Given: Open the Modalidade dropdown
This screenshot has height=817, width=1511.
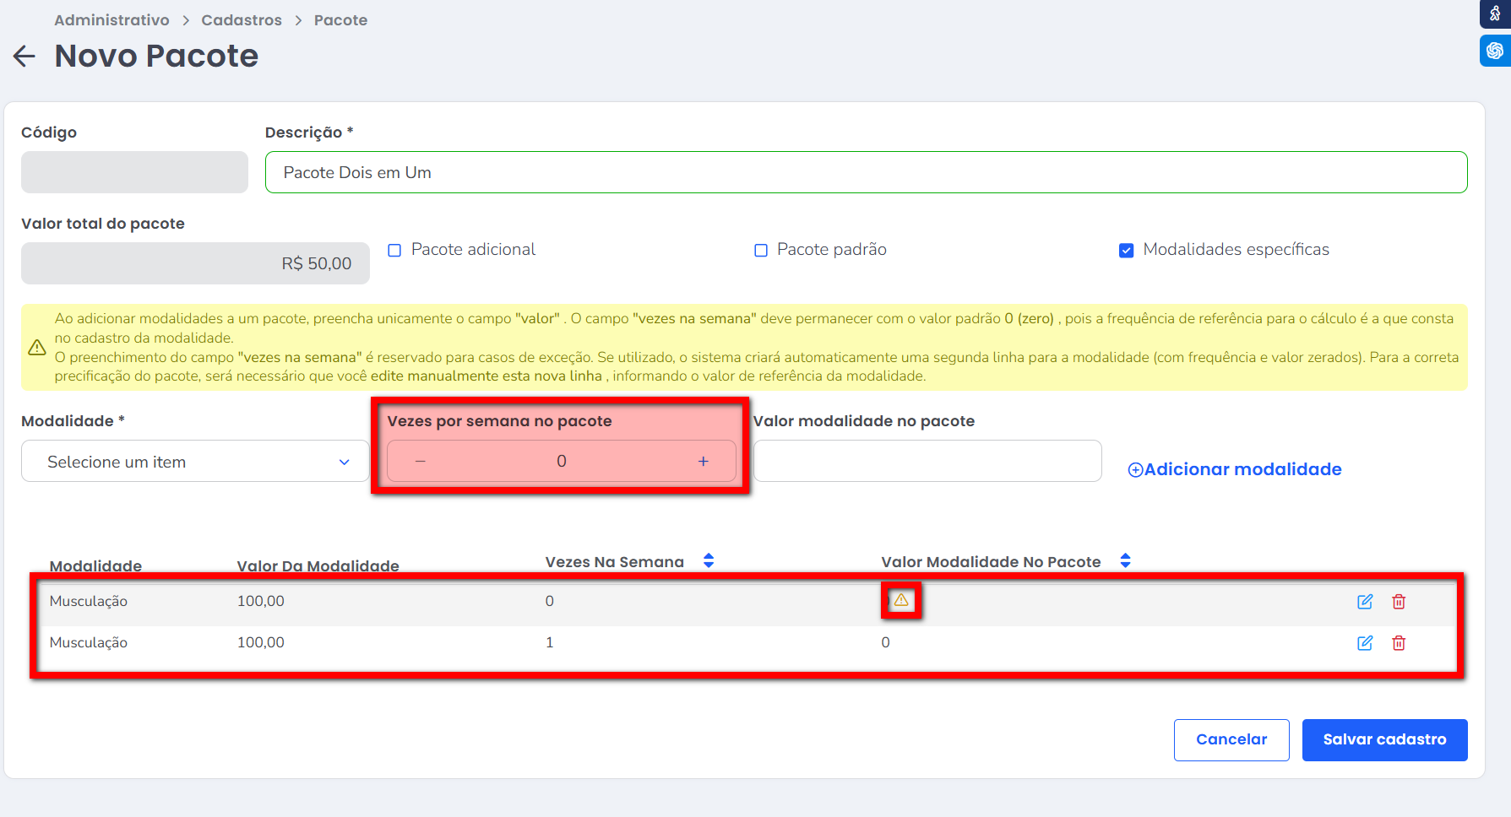Looking at the screenshot, I should tap(195, 462).
